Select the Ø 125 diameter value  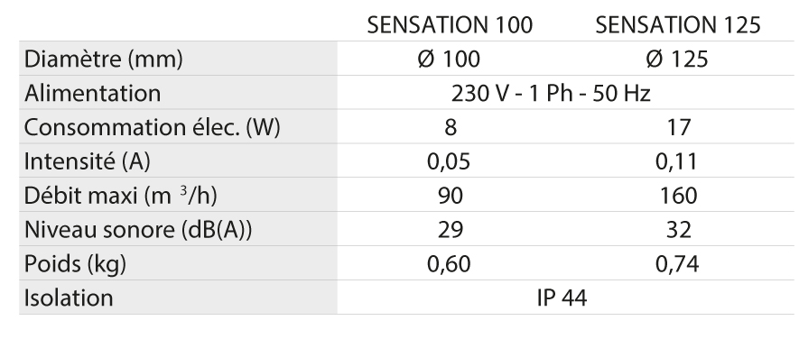pyautogui.click(x=677, y=60)
